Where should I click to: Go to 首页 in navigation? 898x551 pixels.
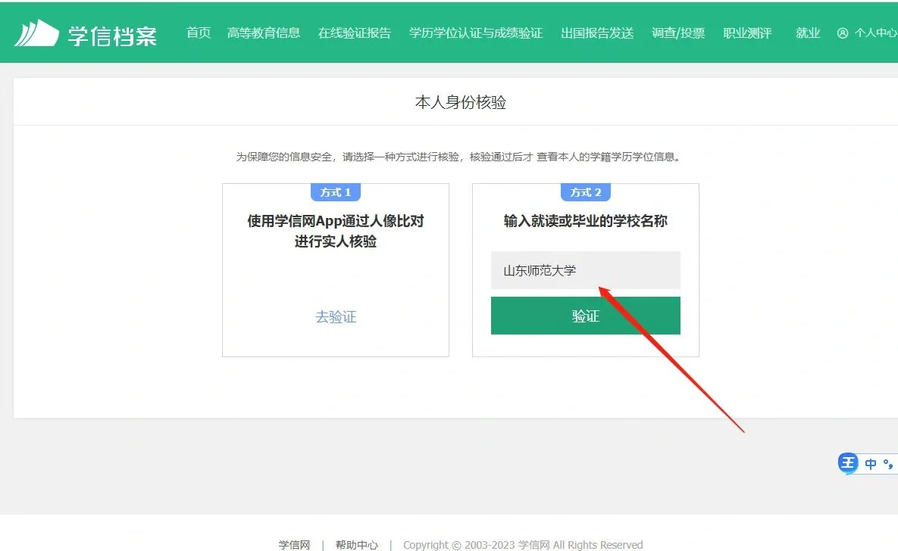click(199, 33)
